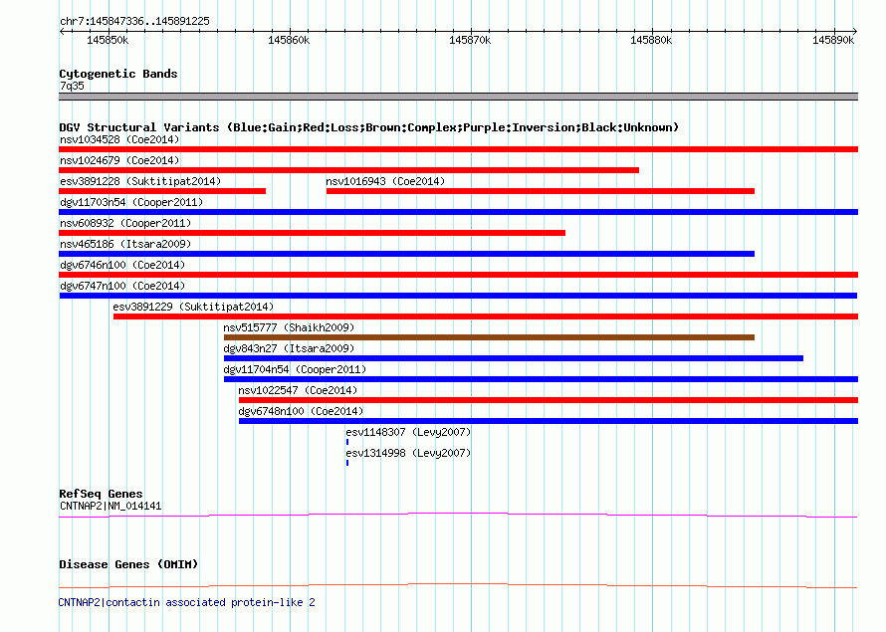This screenshot has height=632, width=886.
Task: Open variant label dgv843n27 (Itsara2009)
Action: tap(289, 348)
